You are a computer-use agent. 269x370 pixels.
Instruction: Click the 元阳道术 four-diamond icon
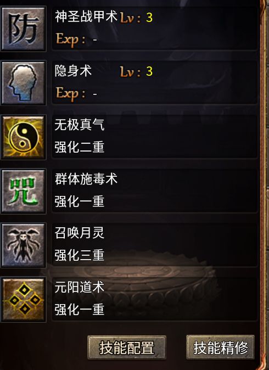23,300
